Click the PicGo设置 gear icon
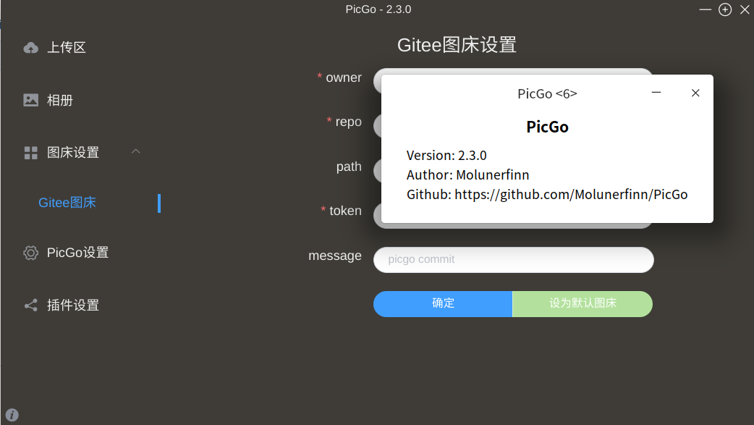 tap(30, 253)
